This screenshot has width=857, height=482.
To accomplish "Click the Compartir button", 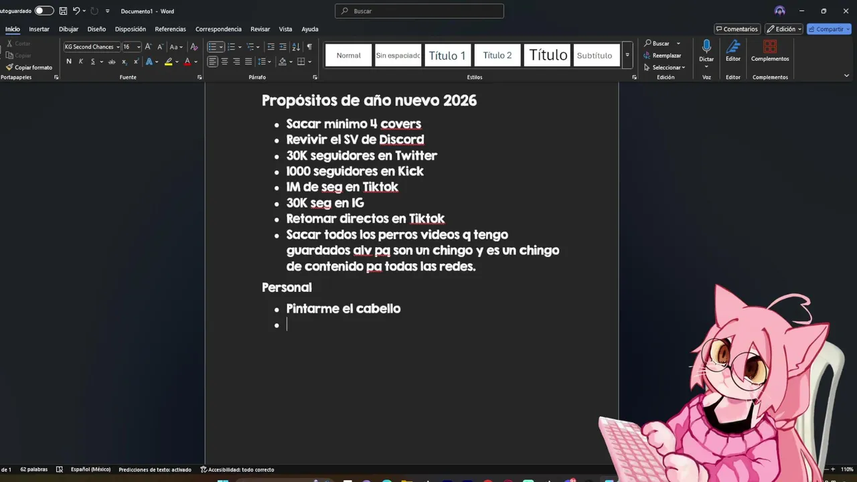I will coord(829,29).
